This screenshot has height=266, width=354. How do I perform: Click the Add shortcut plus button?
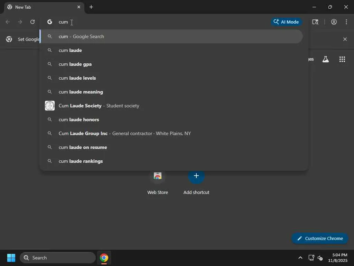coord(196,176)
